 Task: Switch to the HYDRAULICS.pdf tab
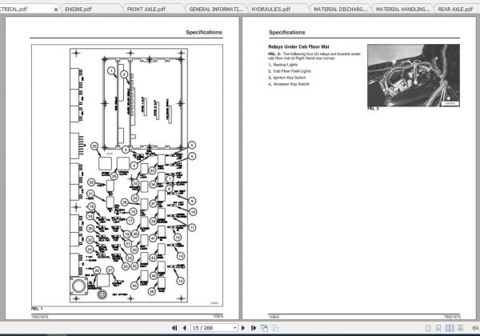click(x=271, y=9)
